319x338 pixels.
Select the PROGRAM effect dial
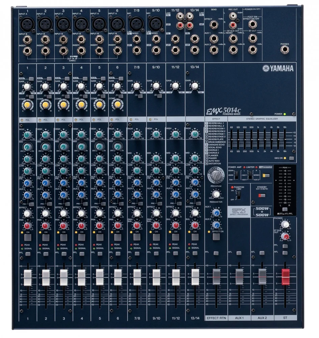[216, 176]
